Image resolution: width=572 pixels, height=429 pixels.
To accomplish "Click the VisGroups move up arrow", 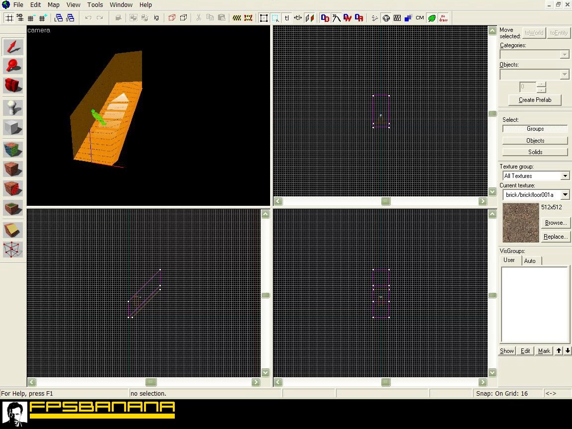I will coord(559,351).
